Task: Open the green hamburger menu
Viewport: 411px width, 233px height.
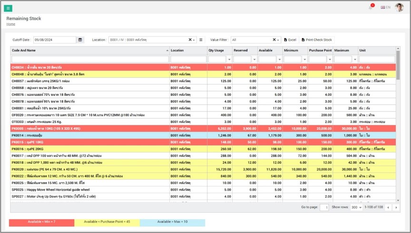Action: 8,9
